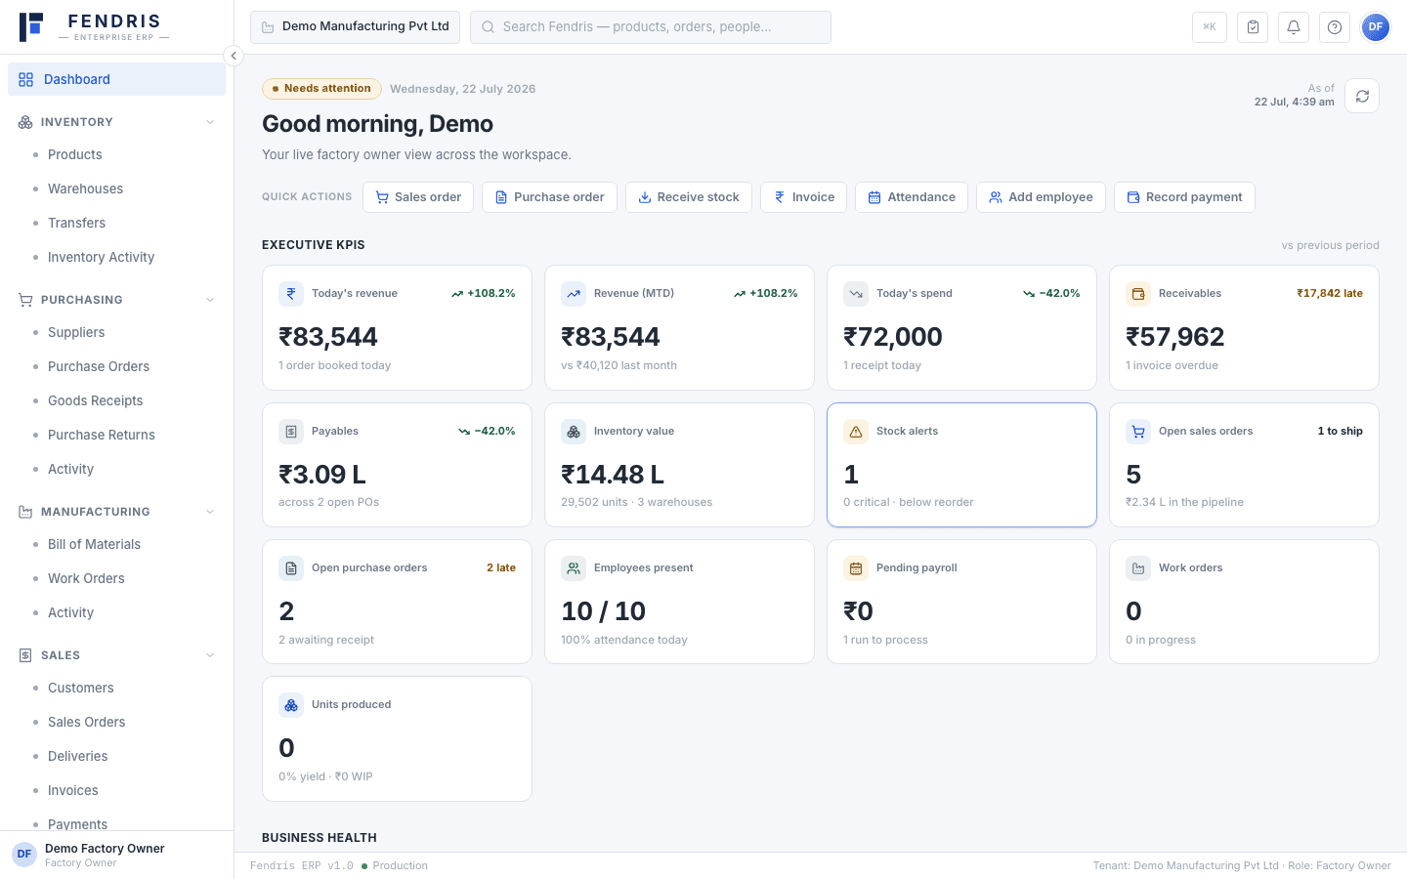The image size is (1407, 879).
Task: Click the Today's spend downward trend icon
Action: pos(856,293)
